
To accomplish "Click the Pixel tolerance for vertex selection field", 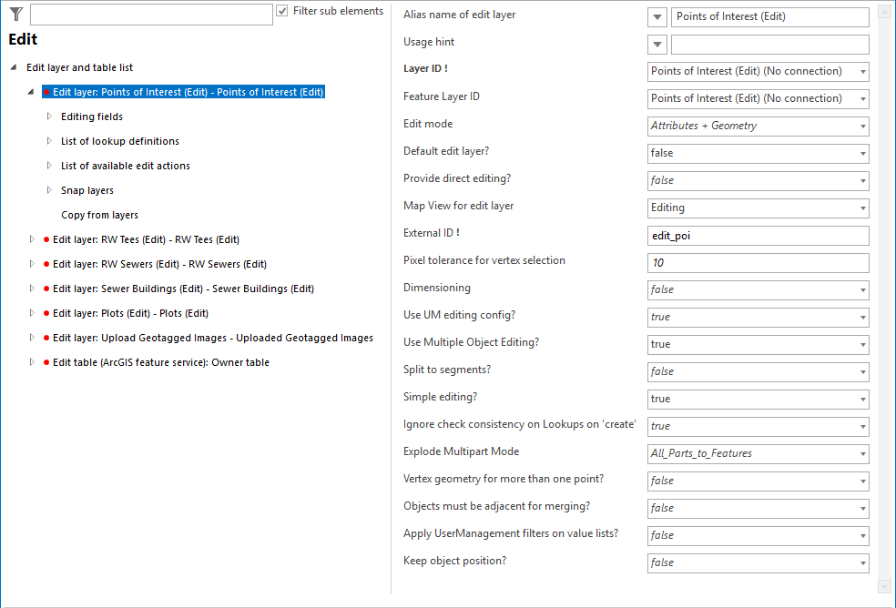I will (x=758, y=262).
